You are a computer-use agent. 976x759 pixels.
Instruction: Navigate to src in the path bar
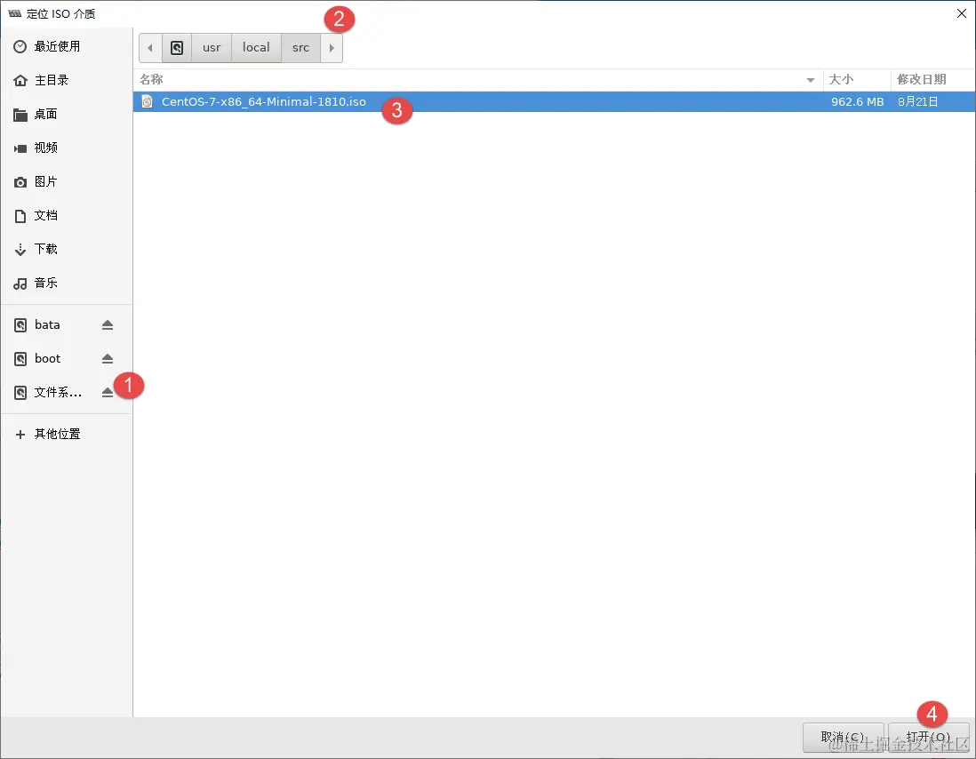(300, 48)
